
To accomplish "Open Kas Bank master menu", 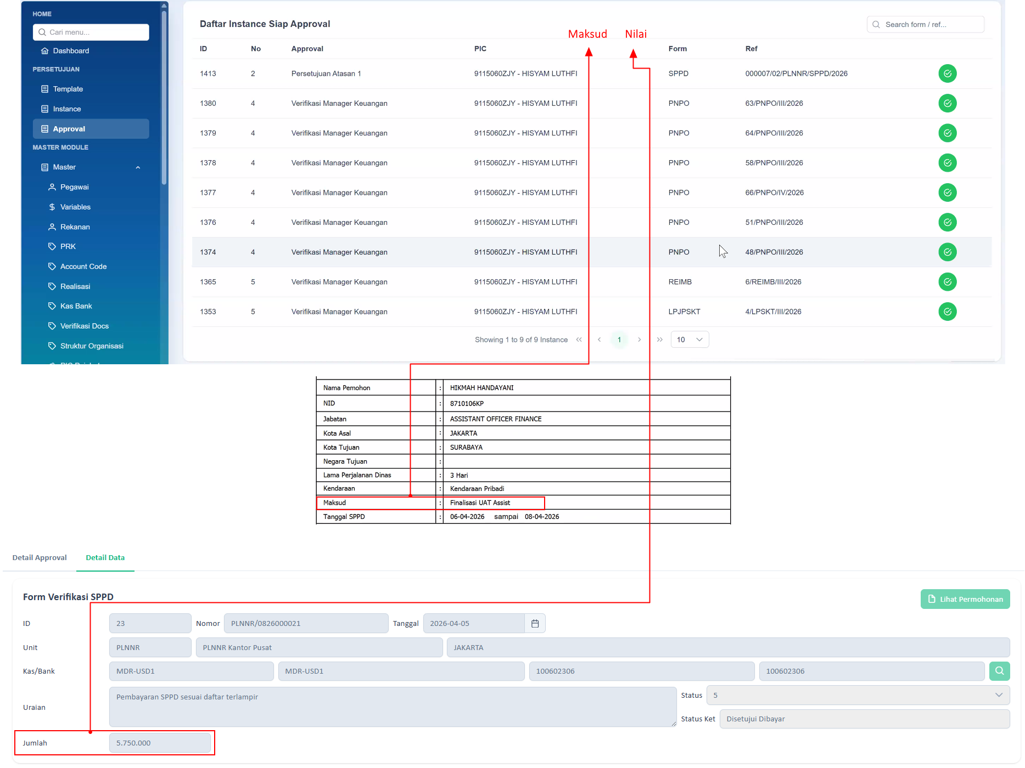I will pos(76,306).
